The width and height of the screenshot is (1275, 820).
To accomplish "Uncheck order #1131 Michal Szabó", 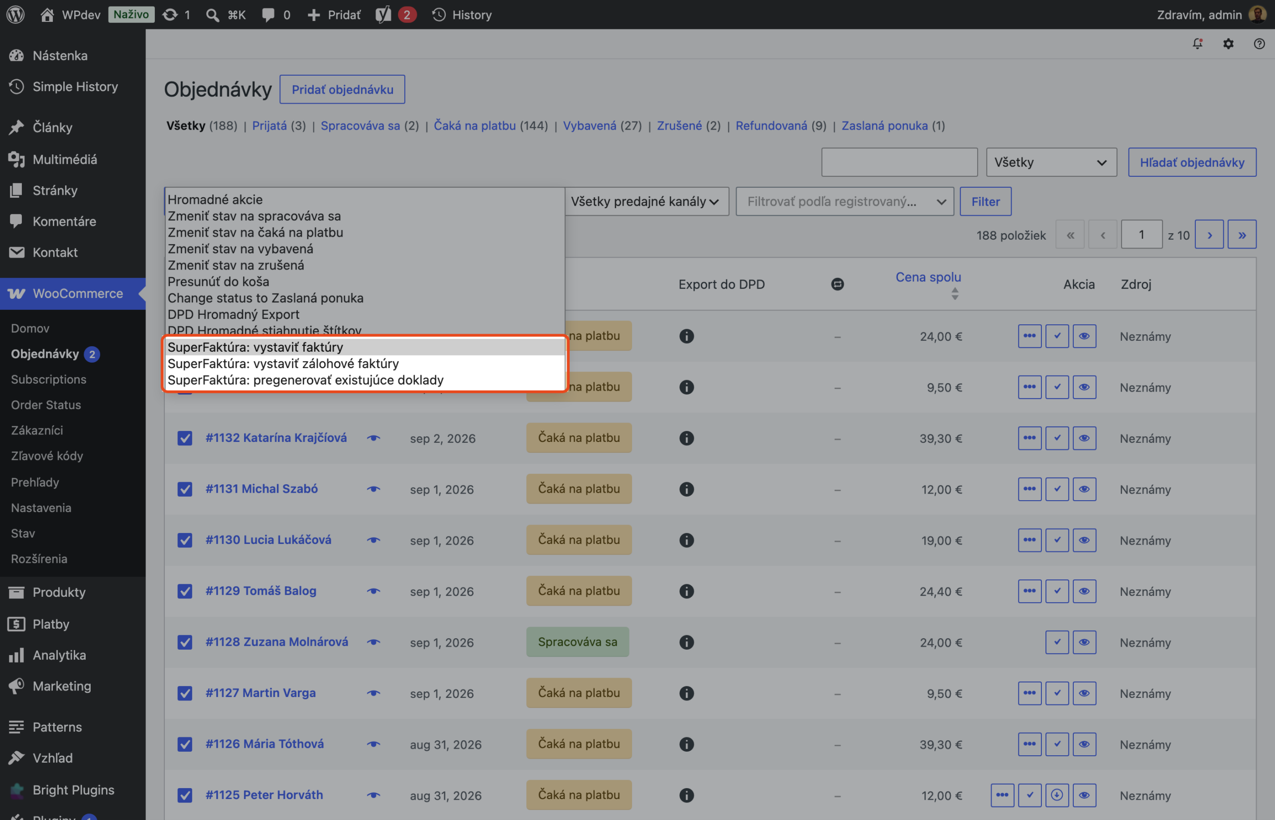I will tap(185, 489).
